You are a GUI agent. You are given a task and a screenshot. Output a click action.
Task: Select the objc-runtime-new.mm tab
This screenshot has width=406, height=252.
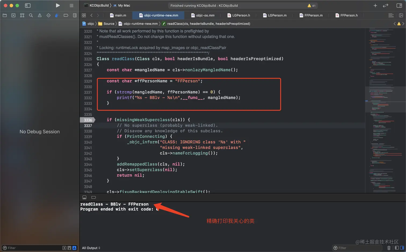click(158, 15)
